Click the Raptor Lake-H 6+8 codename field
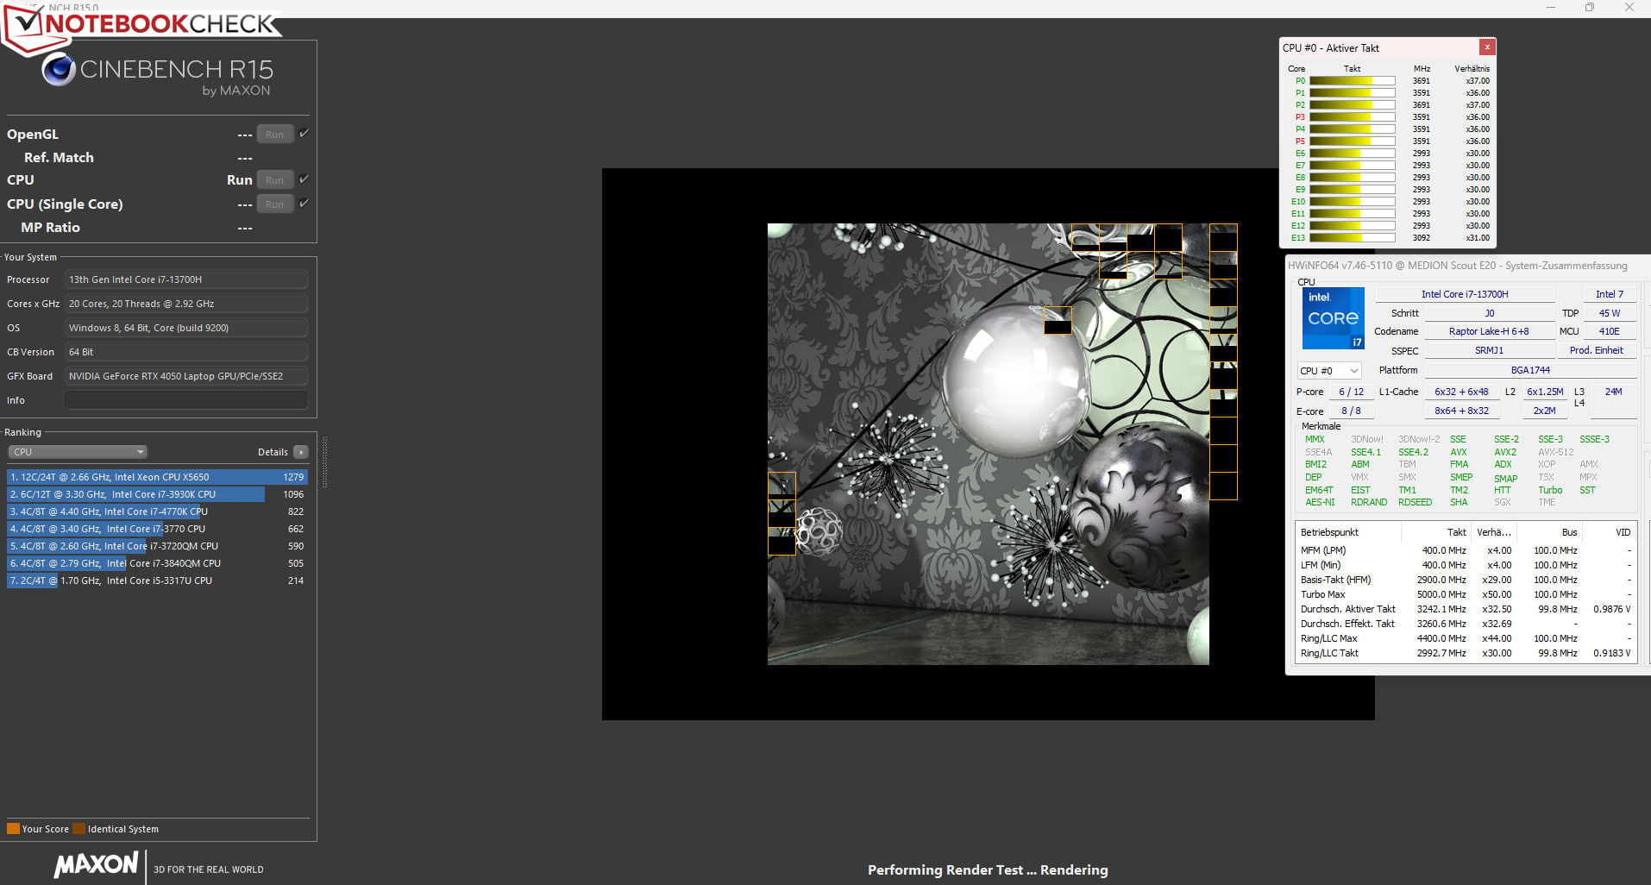The width and height of the screenshot is (1651, 885). pyautogui.click(x=1489, y=331)
